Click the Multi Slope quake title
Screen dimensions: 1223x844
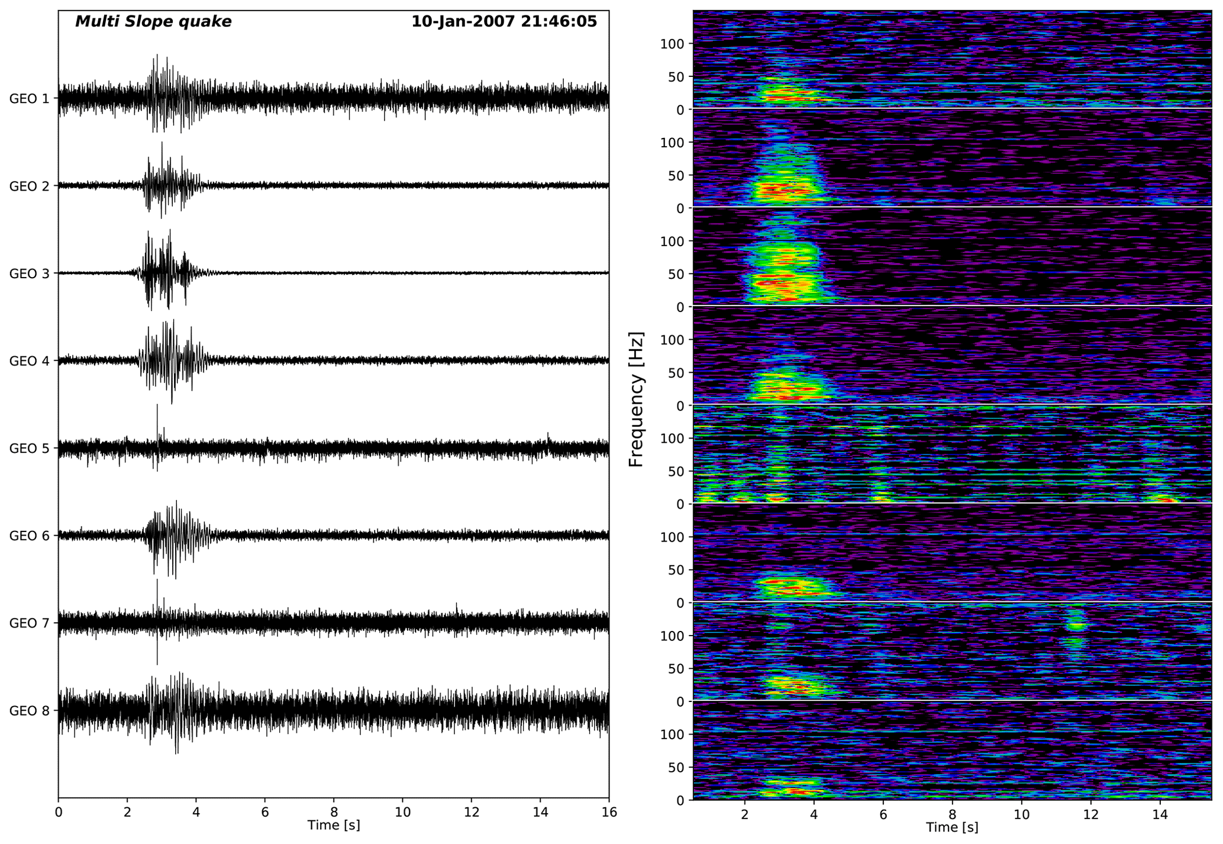(x=153, y=22)
